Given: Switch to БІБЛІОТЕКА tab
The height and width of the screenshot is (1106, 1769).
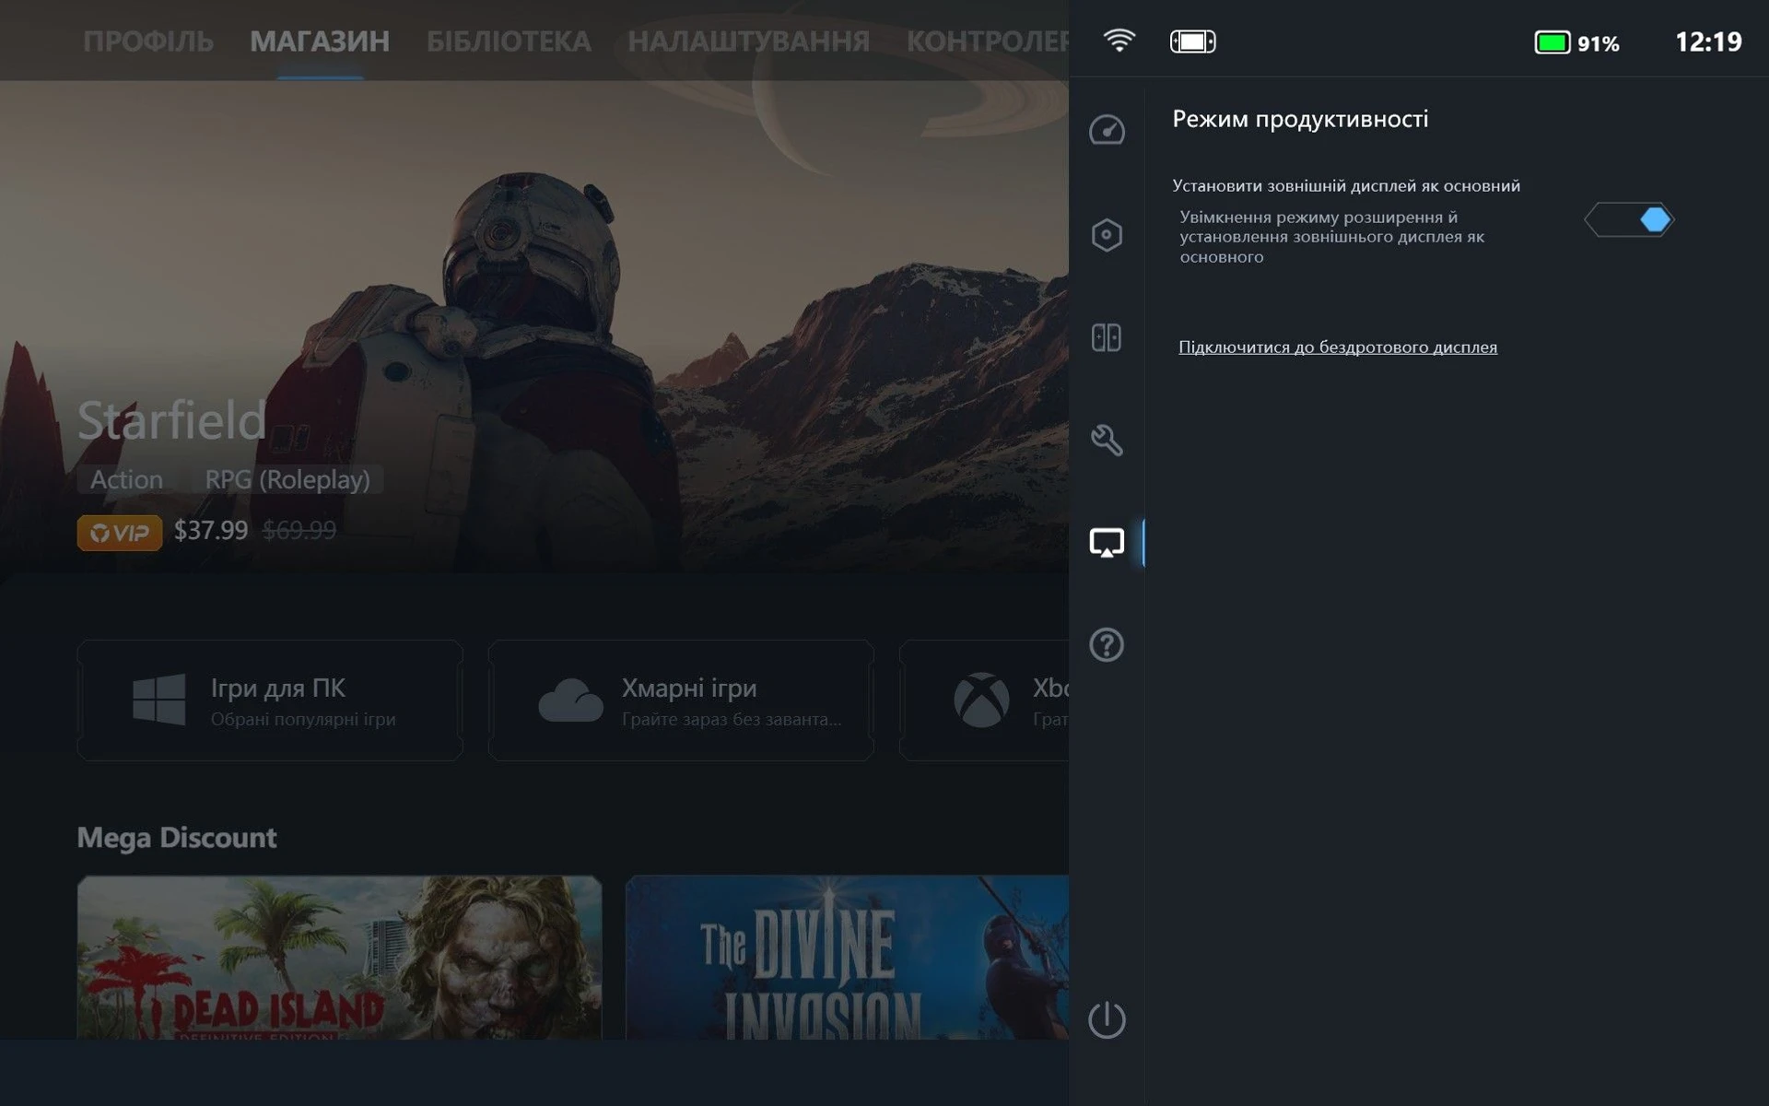Looking at the screenshot, I should (x=509, y=41).
